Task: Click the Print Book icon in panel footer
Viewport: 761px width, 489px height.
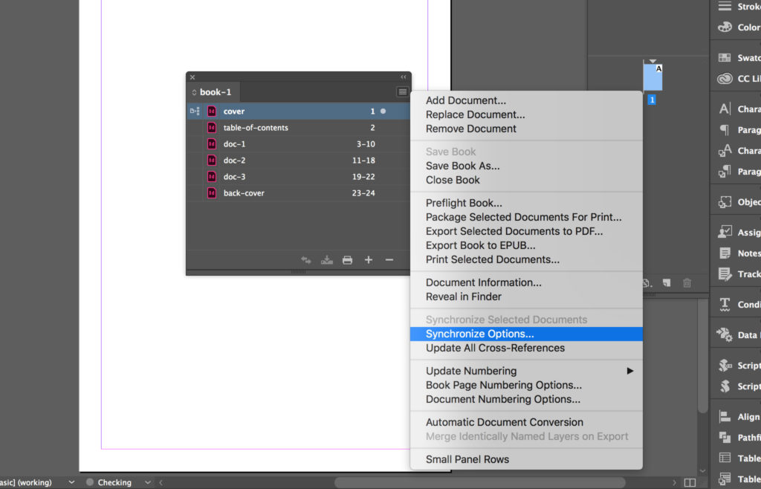Action: (348, 260)
